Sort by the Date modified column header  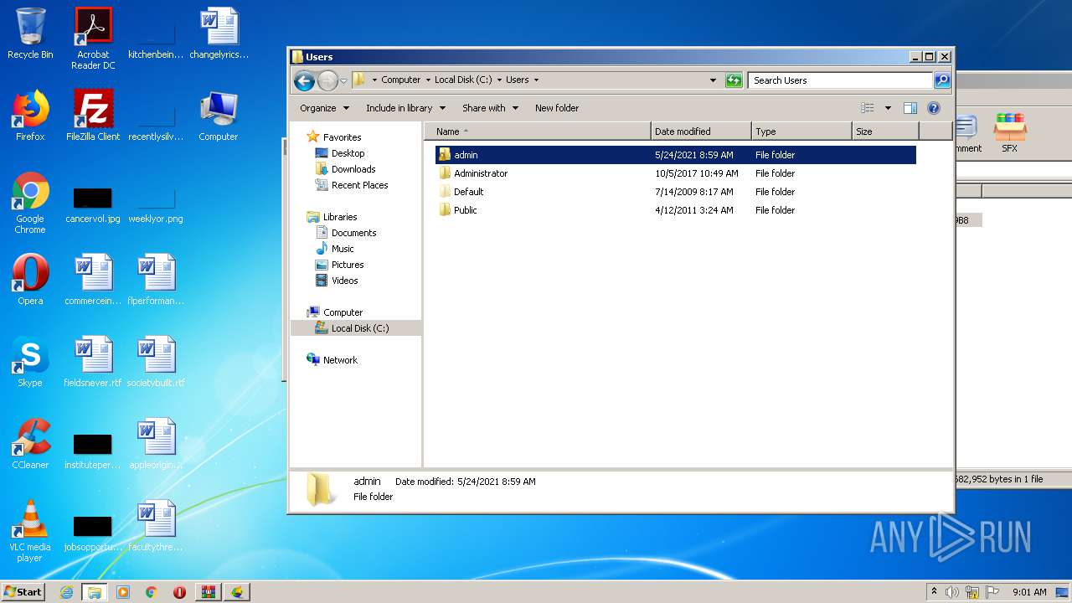pyautogui.click(x=701, y=131)
